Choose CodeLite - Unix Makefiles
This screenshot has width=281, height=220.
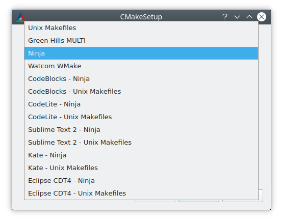pyautogui.click(x=141, y=117)
